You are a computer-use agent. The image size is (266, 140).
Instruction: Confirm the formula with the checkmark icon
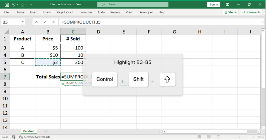[x=45, y=22]
